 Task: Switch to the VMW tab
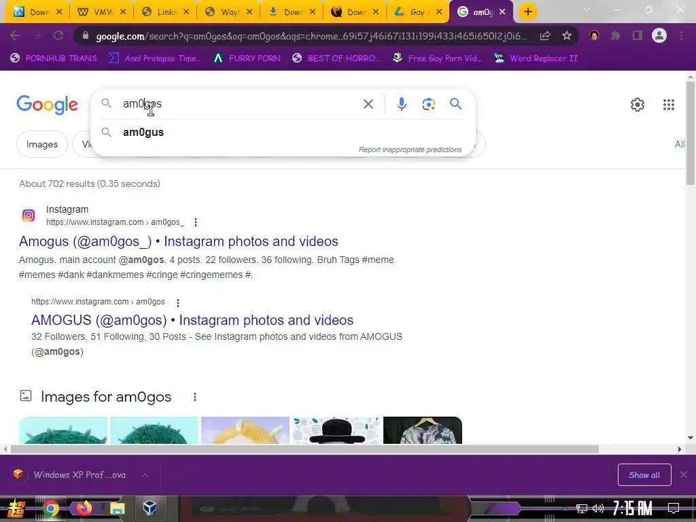101,12
